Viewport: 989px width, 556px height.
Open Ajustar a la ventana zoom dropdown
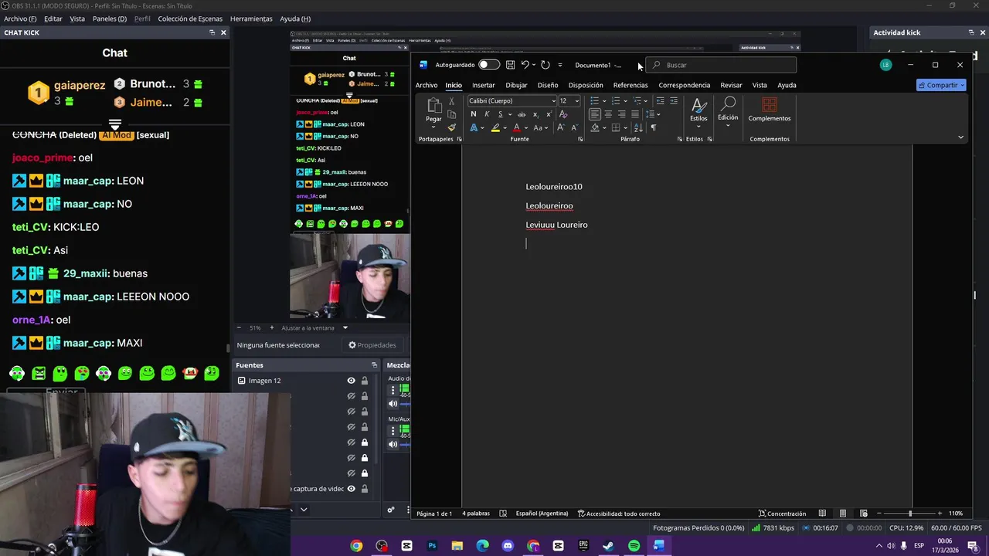pos(345,328)
